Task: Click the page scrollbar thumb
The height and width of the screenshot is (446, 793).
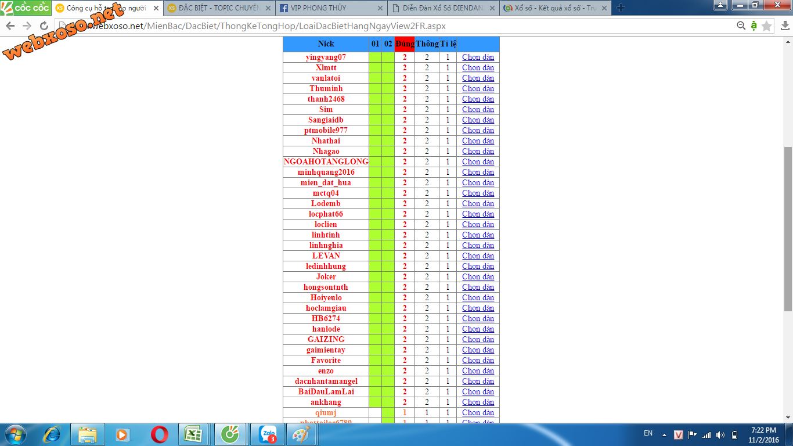Action: tap(788, 229)
